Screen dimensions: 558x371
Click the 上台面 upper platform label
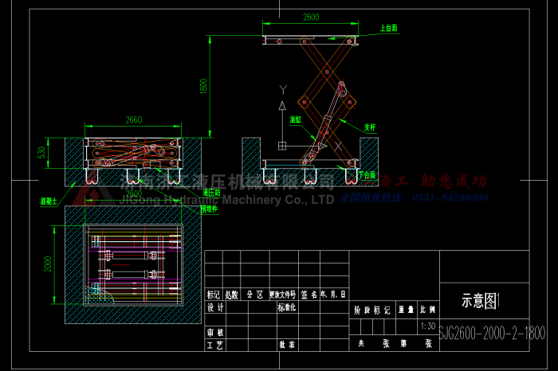tap(389, 28)
